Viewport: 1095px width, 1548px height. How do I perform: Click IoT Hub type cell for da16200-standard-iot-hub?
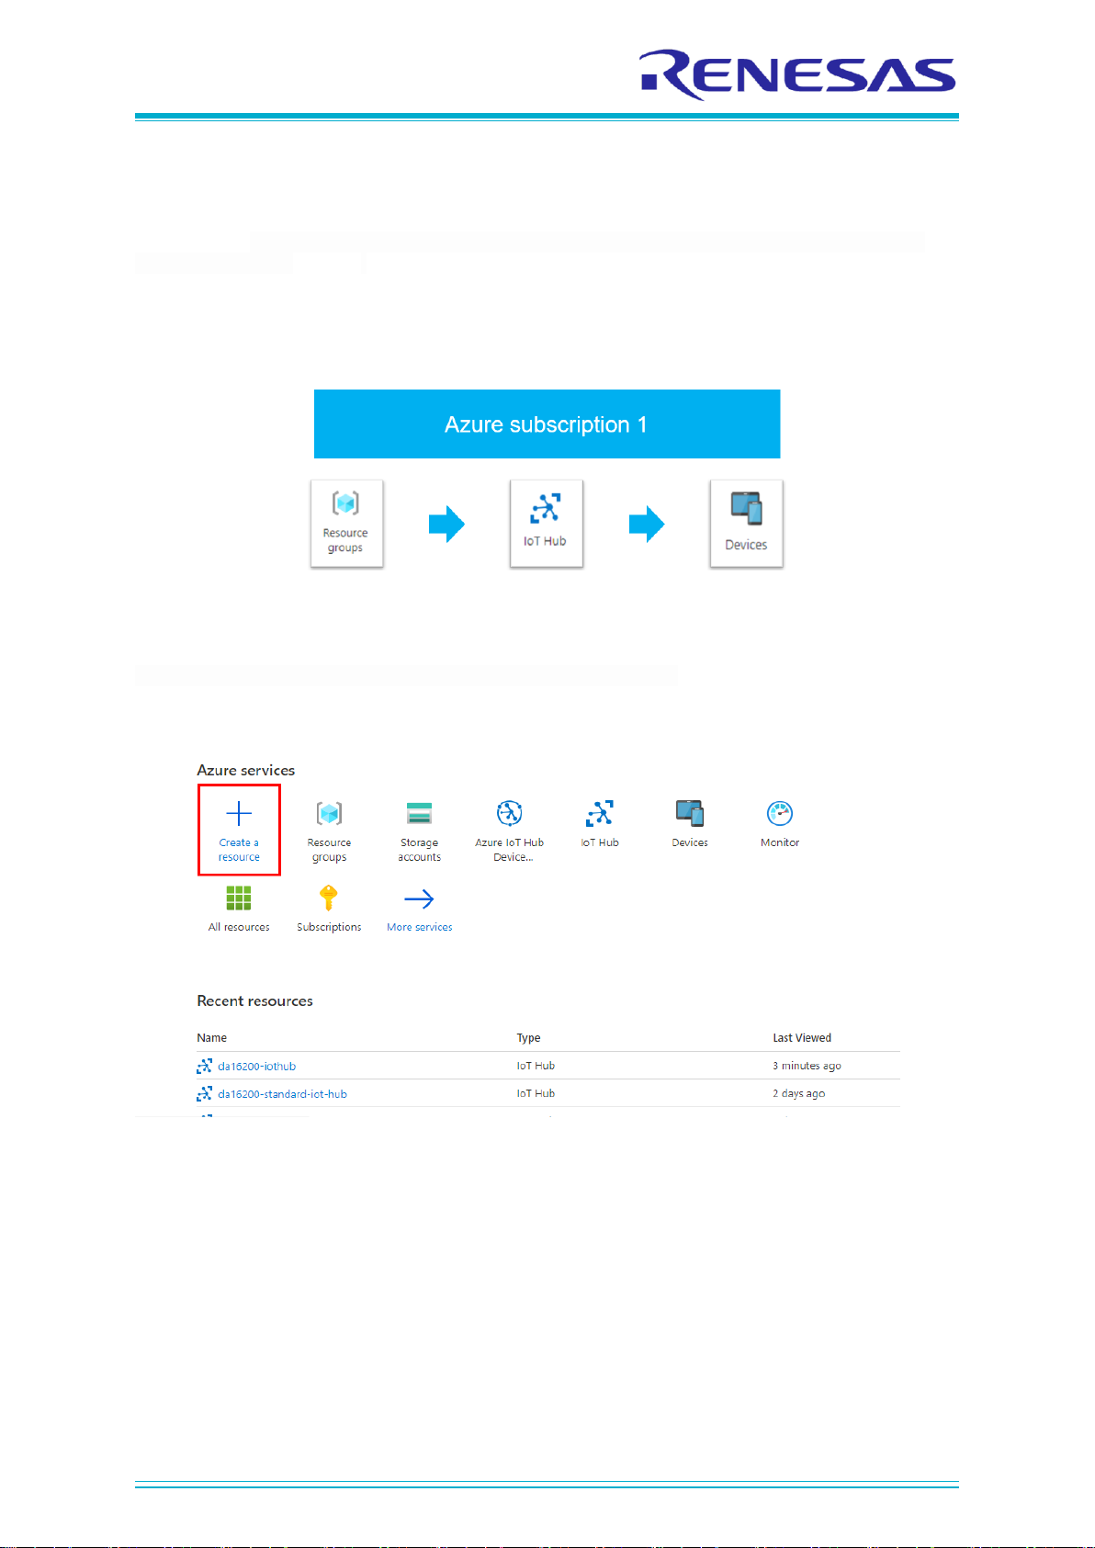click(x=536, y=1094)
